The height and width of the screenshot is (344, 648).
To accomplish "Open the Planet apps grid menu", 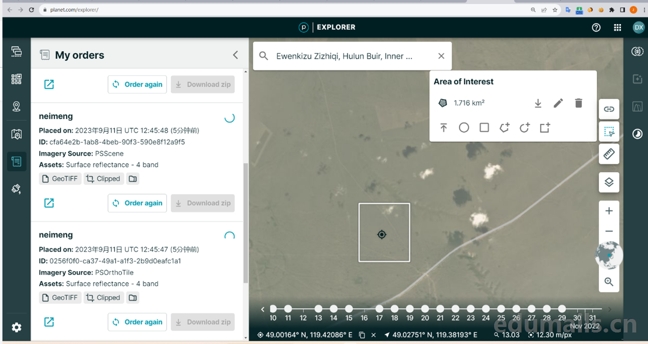I will (x=617, y=28).
